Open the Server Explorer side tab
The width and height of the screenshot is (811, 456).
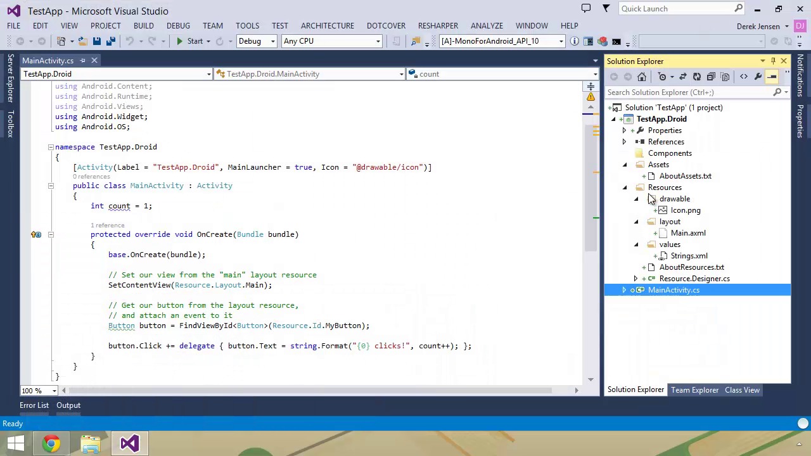pyautogui.click(x=11, y=78)
